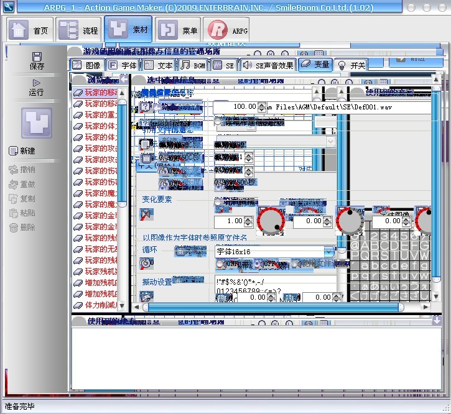Click the stepper arrows beside 100.00

(x=263, y=107)
